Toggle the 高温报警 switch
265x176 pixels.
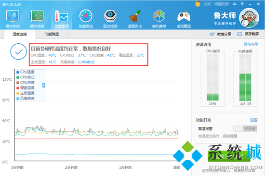245,128
